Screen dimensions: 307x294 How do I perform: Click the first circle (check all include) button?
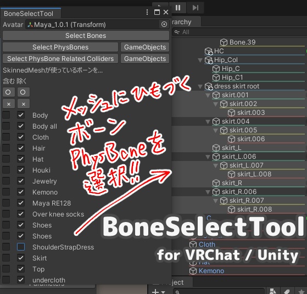coord(8,92)
